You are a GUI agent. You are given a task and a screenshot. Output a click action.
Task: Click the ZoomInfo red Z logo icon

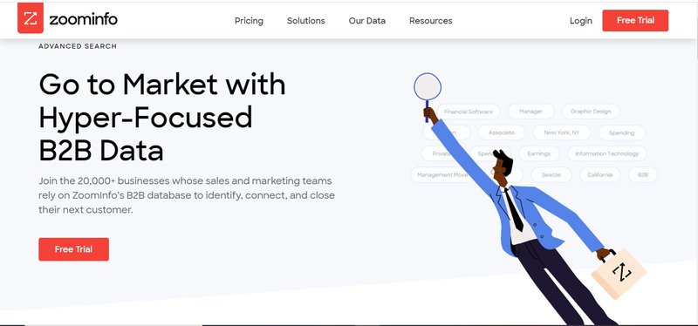tap(31, 18)
